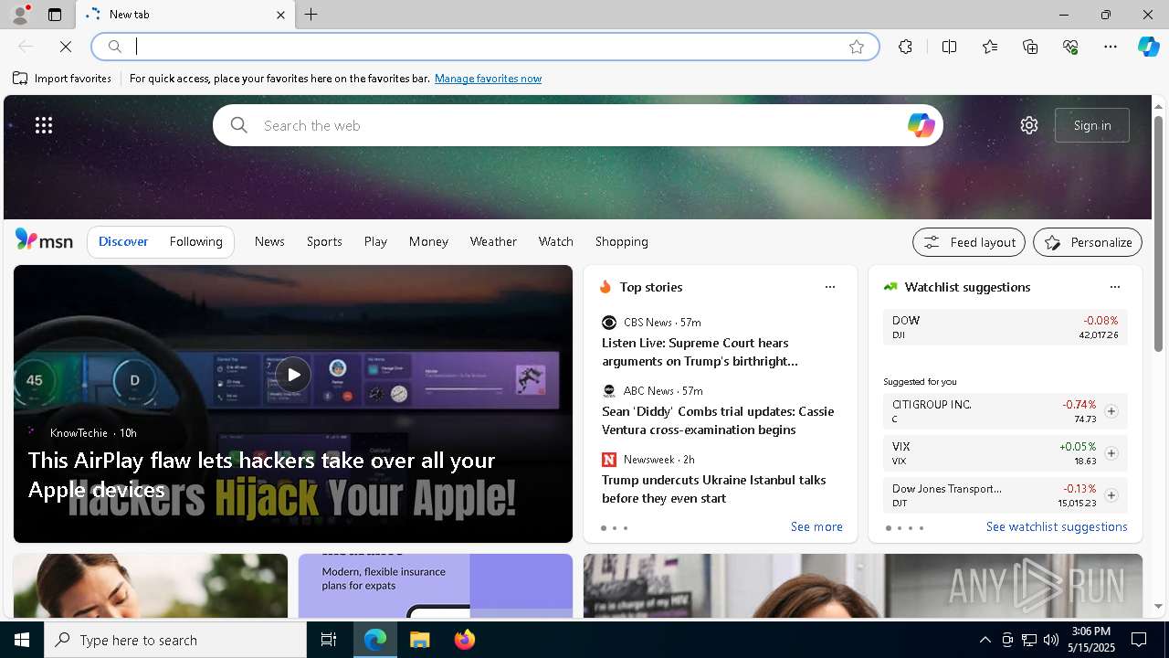Launch Firefox from taskbar

465,640
